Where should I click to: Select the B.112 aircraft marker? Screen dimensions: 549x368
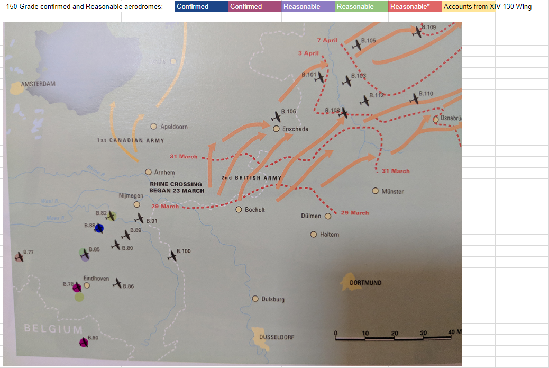pyautogui.click(x=365, y=101)
